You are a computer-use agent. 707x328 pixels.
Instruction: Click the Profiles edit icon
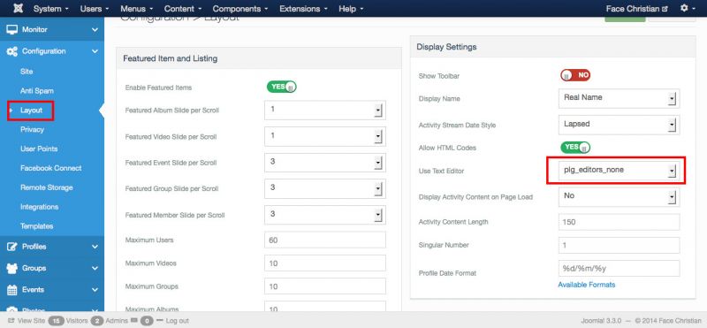12,247
